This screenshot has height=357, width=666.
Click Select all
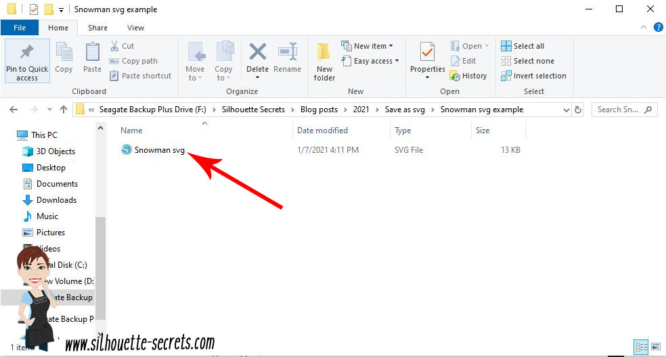click(x=523, y=46)
